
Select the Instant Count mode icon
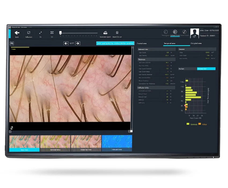175,32
